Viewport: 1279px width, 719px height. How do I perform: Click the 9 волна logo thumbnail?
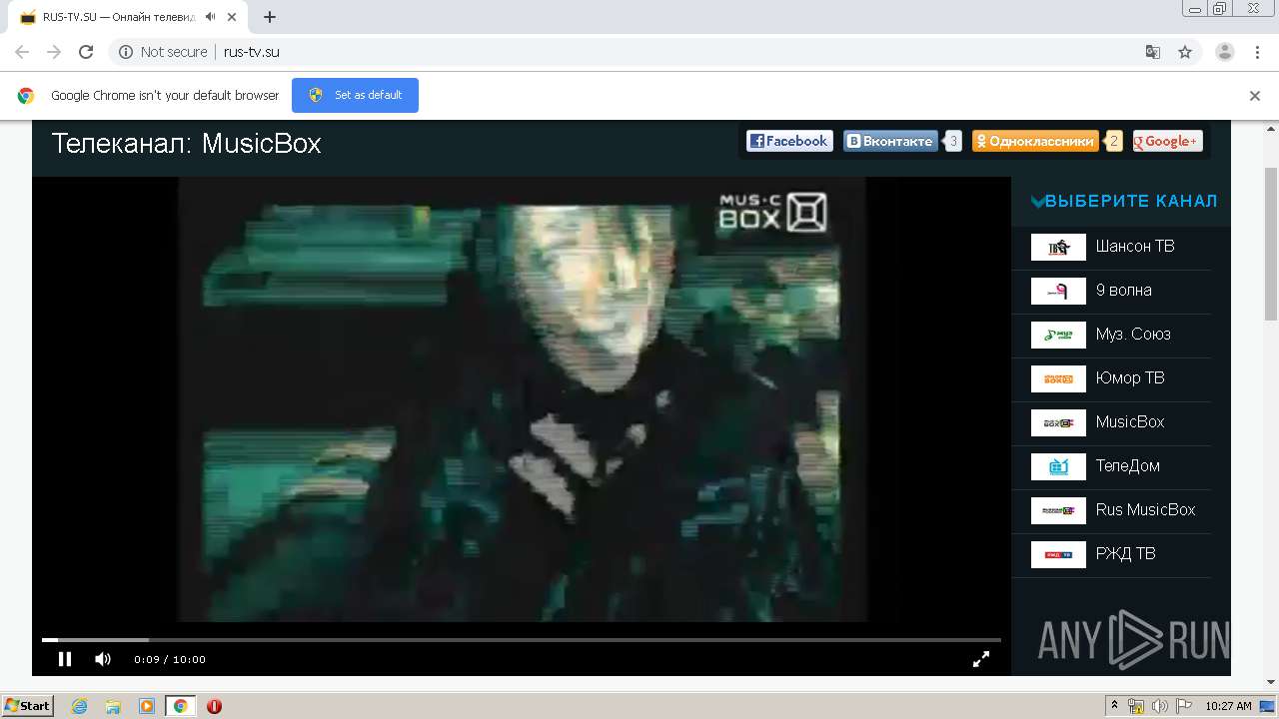pyautogui.click(x=1058, y=291)
